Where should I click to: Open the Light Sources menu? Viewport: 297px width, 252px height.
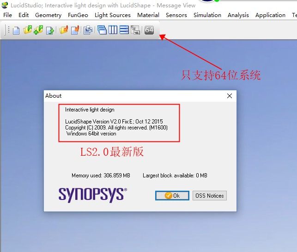(x=112, y=15)
